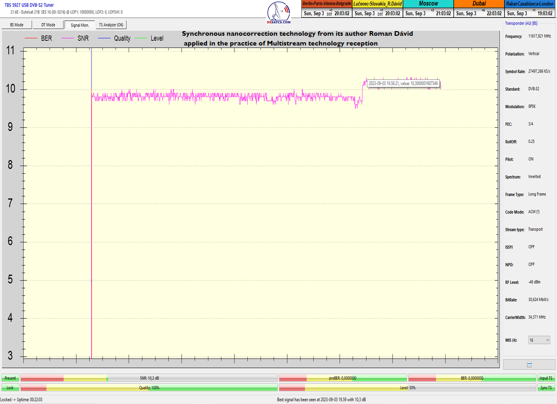
Task: Click the SNR 10,2 dB progress bar
Action: pos(149,378)
